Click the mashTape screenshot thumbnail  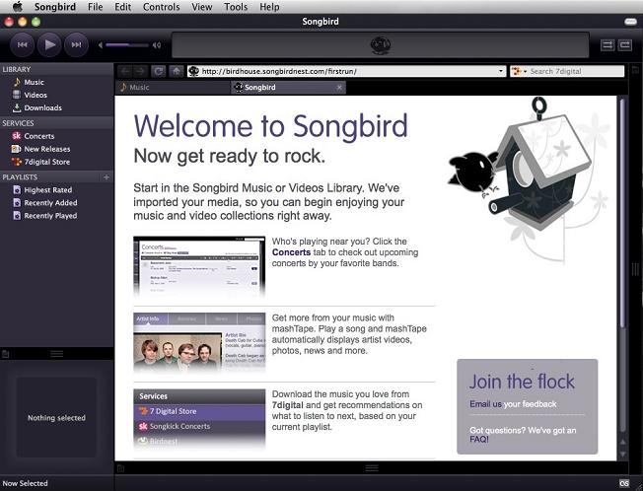pyautogui.click(x=199, y=343)
